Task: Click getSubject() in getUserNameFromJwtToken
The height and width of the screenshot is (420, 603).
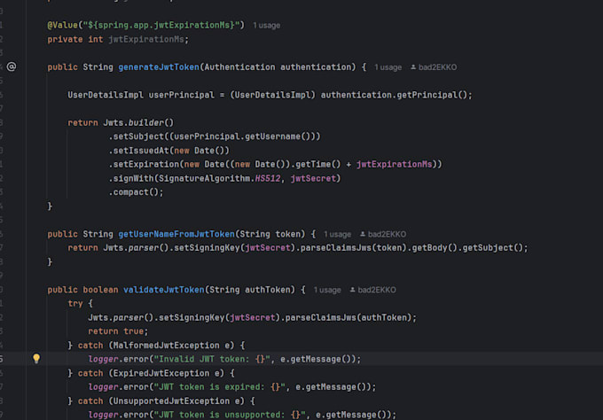Action: click(x=493, y=248)
